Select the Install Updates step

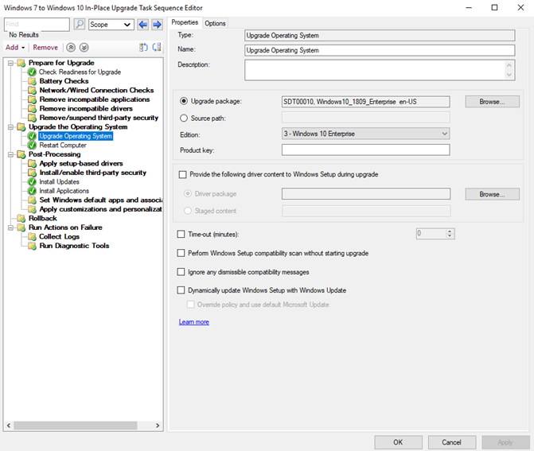pyautogui.click(x=59, y=182)
